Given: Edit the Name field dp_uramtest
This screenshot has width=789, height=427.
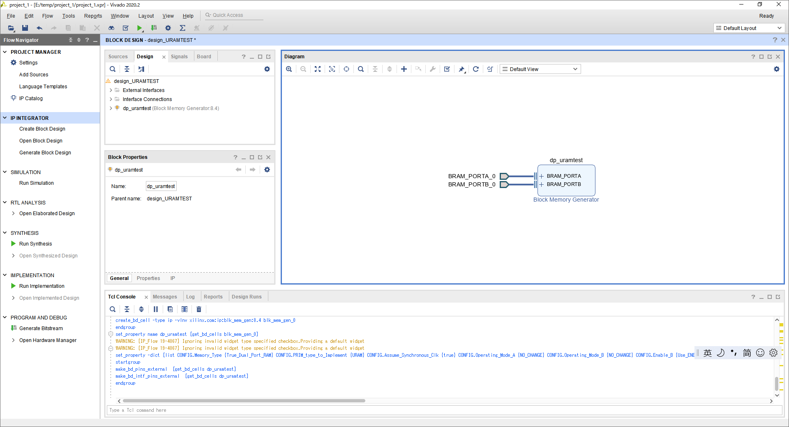Looking at the screenshot, I should tap(161, 186).
